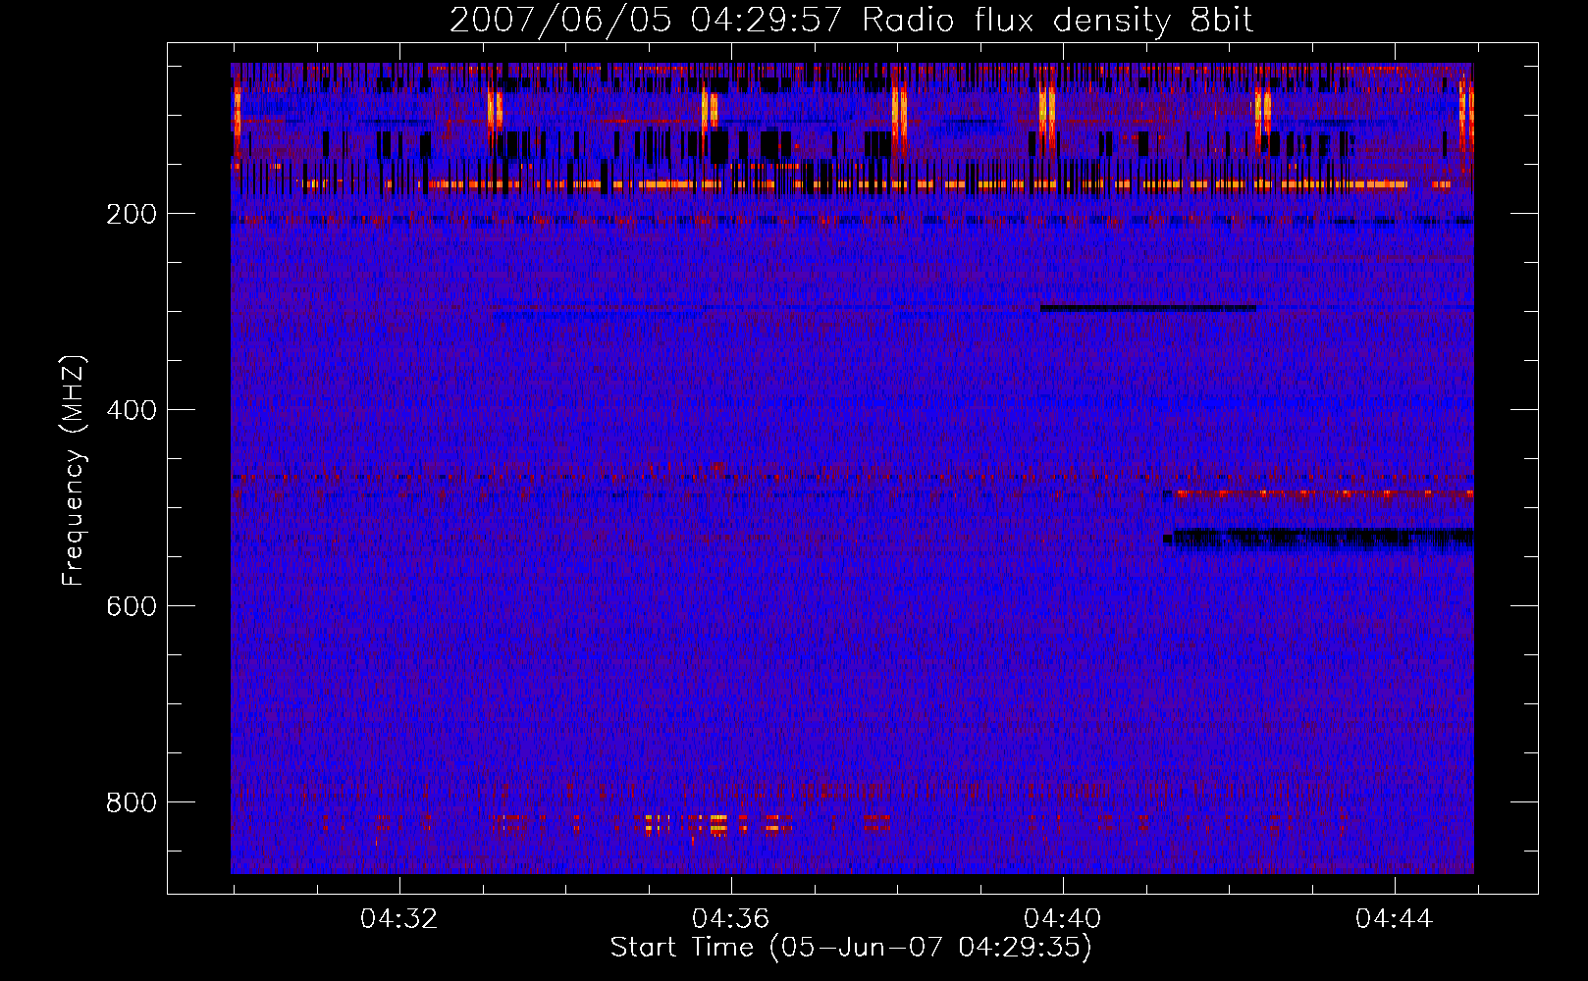Click the '200' frequency axis label
Screen dimensions: 1588x981
[132, 214]
